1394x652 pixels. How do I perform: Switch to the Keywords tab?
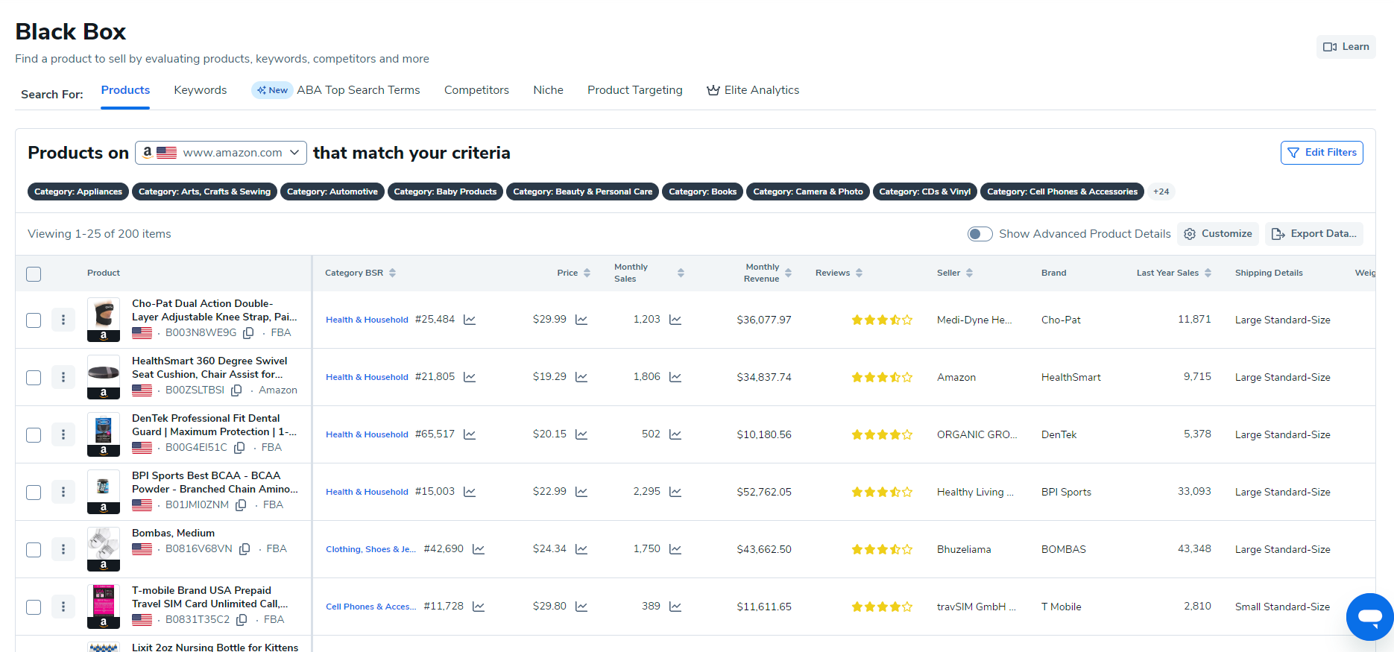201,90
